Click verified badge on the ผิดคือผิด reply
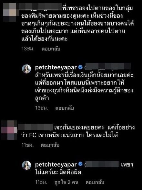This screenshot has height=190, width=142. 80,164
